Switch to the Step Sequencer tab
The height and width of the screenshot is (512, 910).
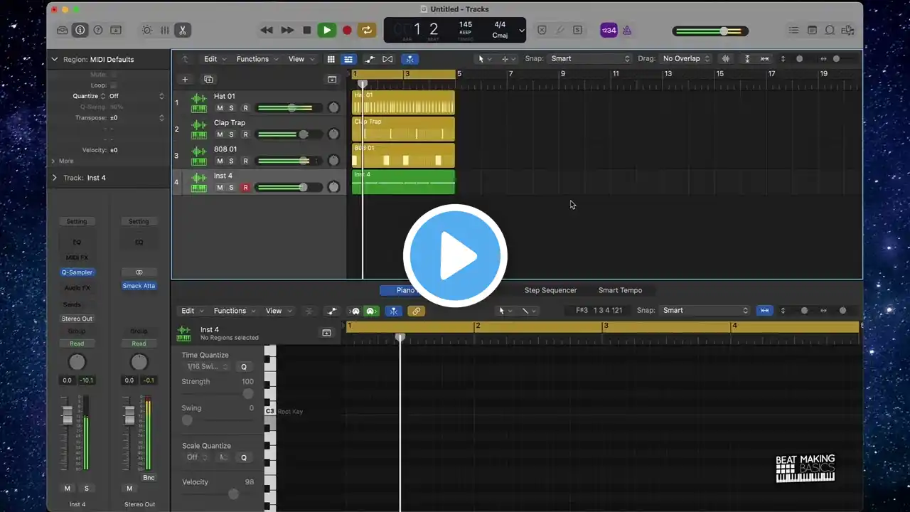point(550,290)
